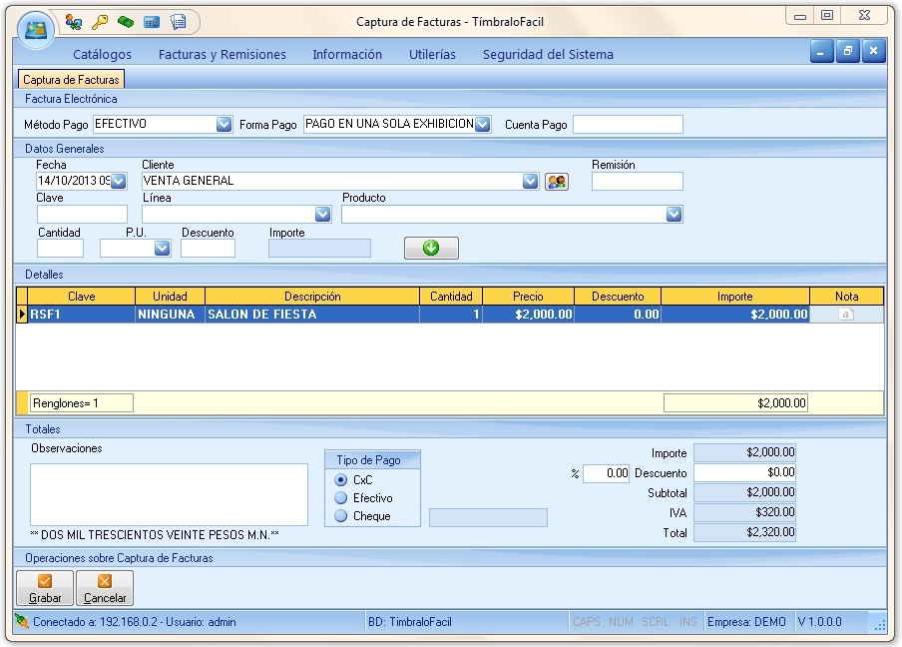902x647 pixels.
Task: Open the Facturas y Remisiones menu
Action: [223, 54]
